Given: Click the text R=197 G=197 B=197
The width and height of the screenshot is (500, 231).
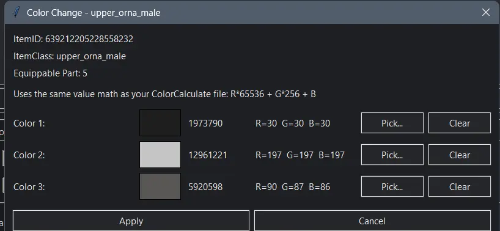Looking at the screenshot, I should (300, 155).
